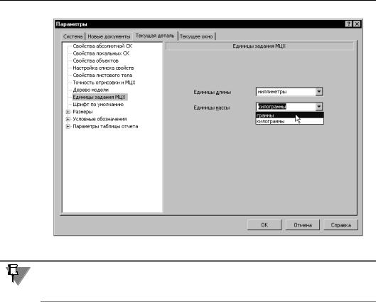The width and height of the screenshot is (376, 302).
Task: Select Условные обозначения label
Action: (100, 119)
